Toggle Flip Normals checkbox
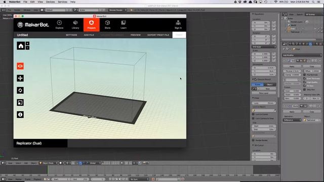This screenshot has width=324, height=182. point(305,74)
